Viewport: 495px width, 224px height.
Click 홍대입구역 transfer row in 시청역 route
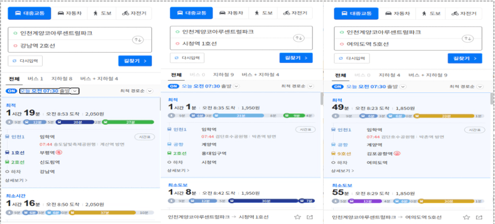pyautogui.click(x=241, y=153)
